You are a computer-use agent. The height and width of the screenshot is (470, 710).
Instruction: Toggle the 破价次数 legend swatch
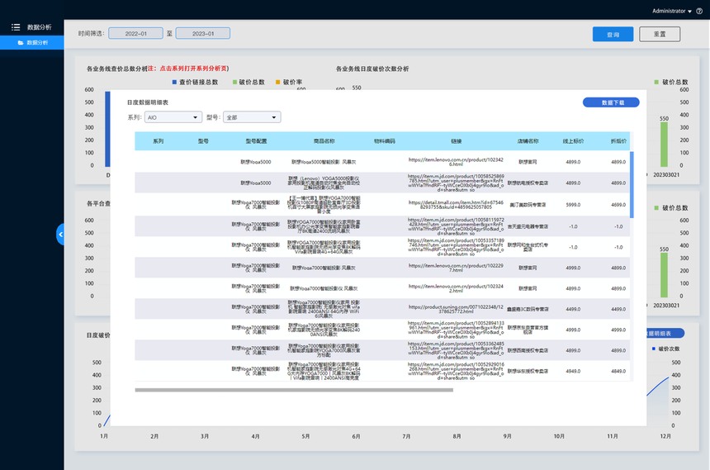pos(654,349)
